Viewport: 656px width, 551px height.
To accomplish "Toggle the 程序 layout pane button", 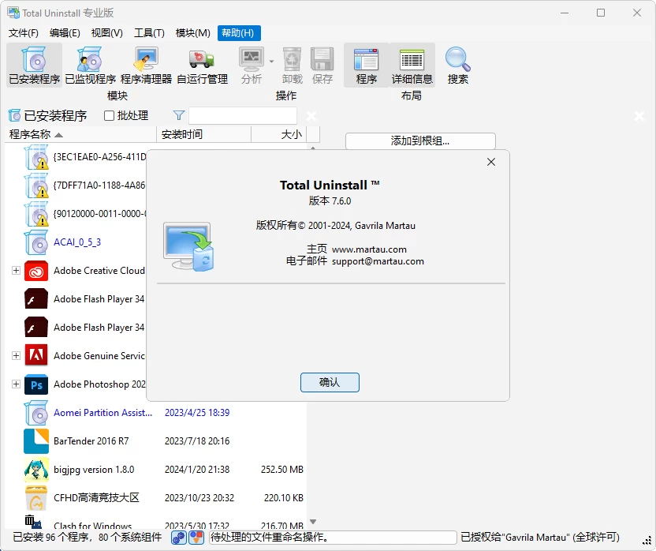I will 367,65.
